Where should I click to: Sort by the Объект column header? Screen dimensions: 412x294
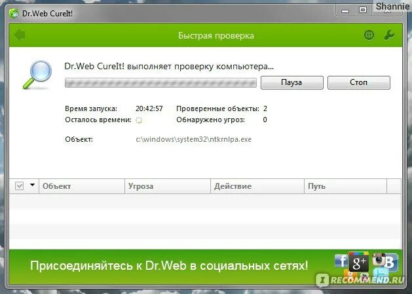(x=82, y=186)
